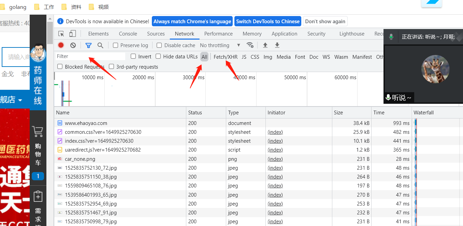463x226 pixels.
Task: Toggle the filter funnel icon
Action: pos(88,45)
